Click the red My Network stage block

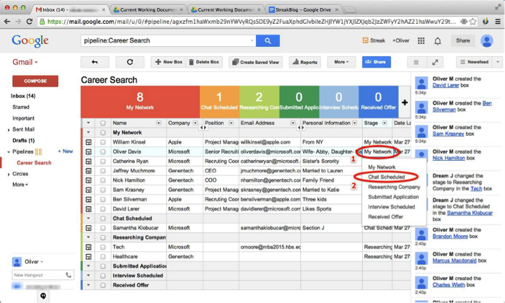click(x=140, y=102)
